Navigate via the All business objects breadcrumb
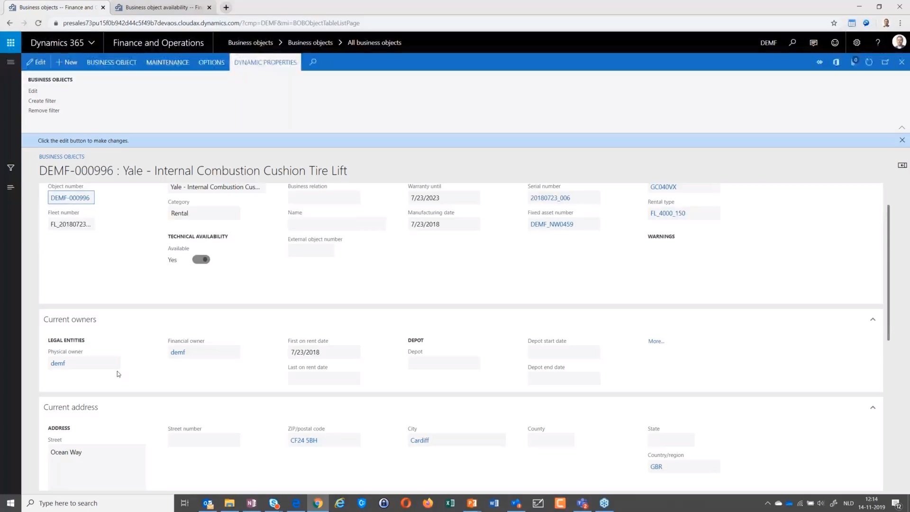This screenshot has width=910, height=512. (374, 42)
